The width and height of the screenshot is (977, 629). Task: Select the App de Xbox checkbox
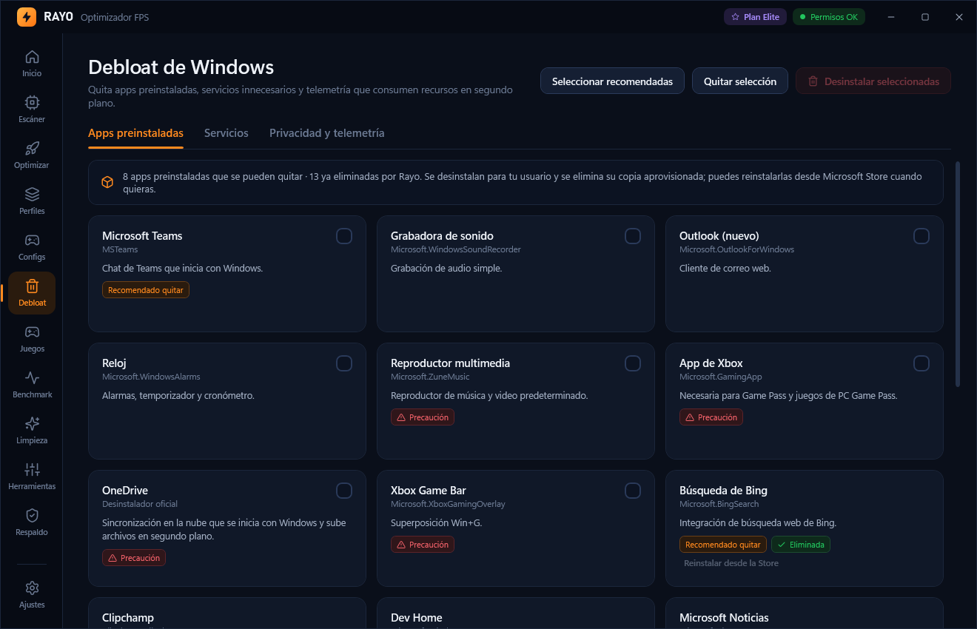coord(921,363)
